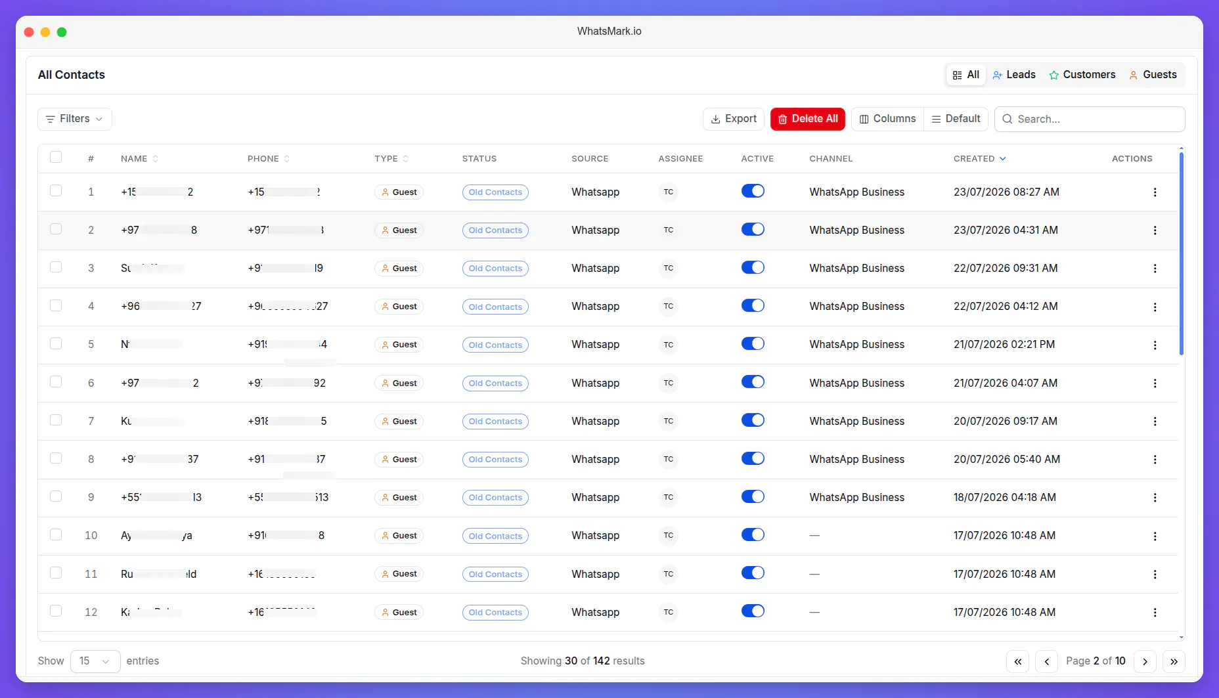Screen dimensions: 1219x698
Task: Open kebab menu for row 9
Action: [x=1155, y=497]
